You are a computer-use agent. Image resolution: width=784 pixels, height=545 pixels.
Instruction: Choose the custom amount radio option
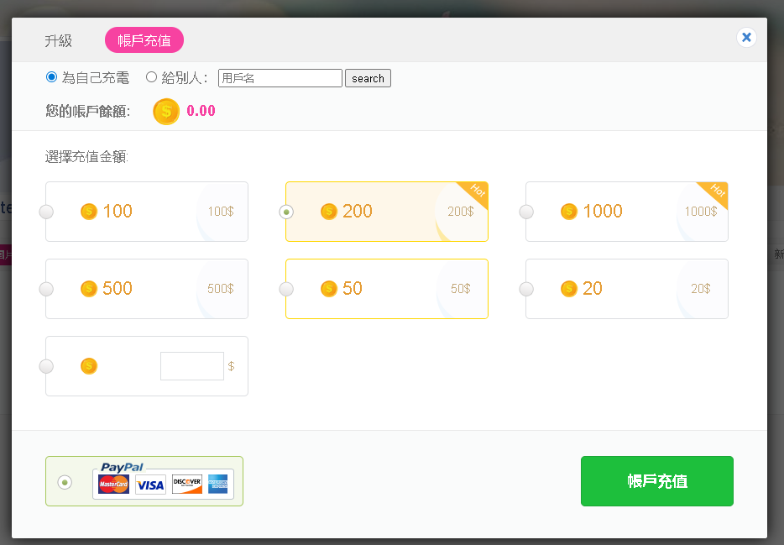pyautogui.click(x=46, y=366)
